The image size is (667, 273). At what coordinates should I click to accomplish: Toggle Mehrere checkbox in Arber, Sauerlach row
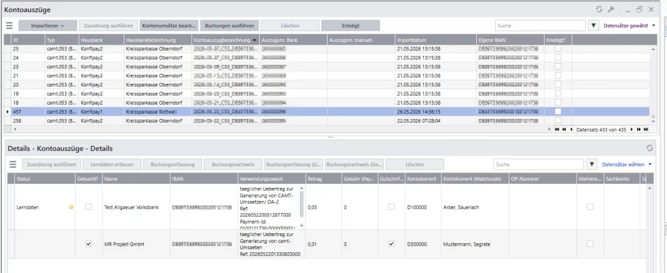click(590, 207)
